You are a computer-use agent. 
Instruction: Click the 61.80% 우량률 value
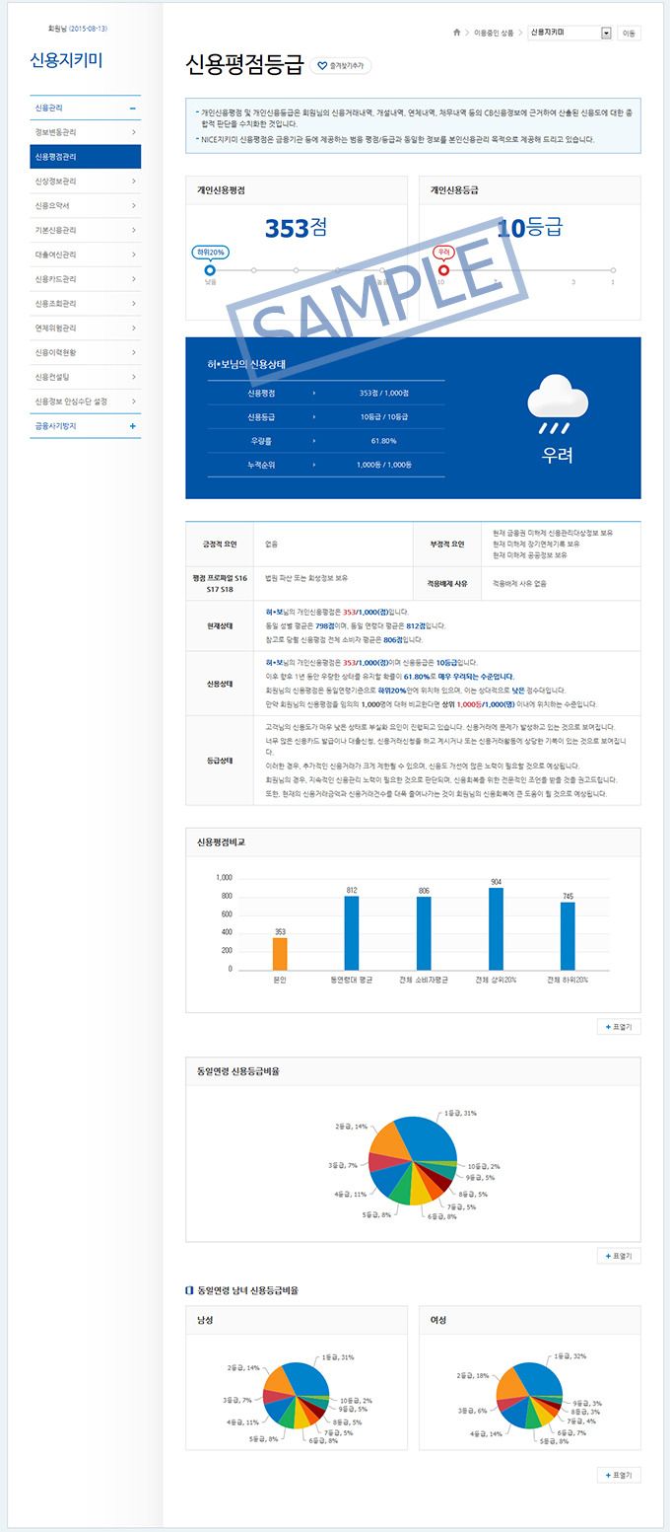click(x=384, y=440)
